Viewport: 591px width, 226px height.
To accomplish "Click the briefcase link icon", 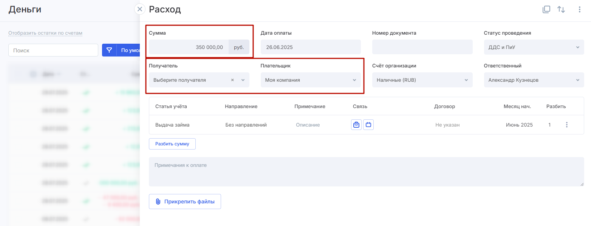I will [x=356, y=125].
